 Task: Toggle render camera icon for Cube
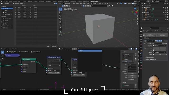click(x=167, y=15)
